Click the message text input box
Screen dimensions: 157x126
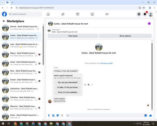click(x=105, y=116)
